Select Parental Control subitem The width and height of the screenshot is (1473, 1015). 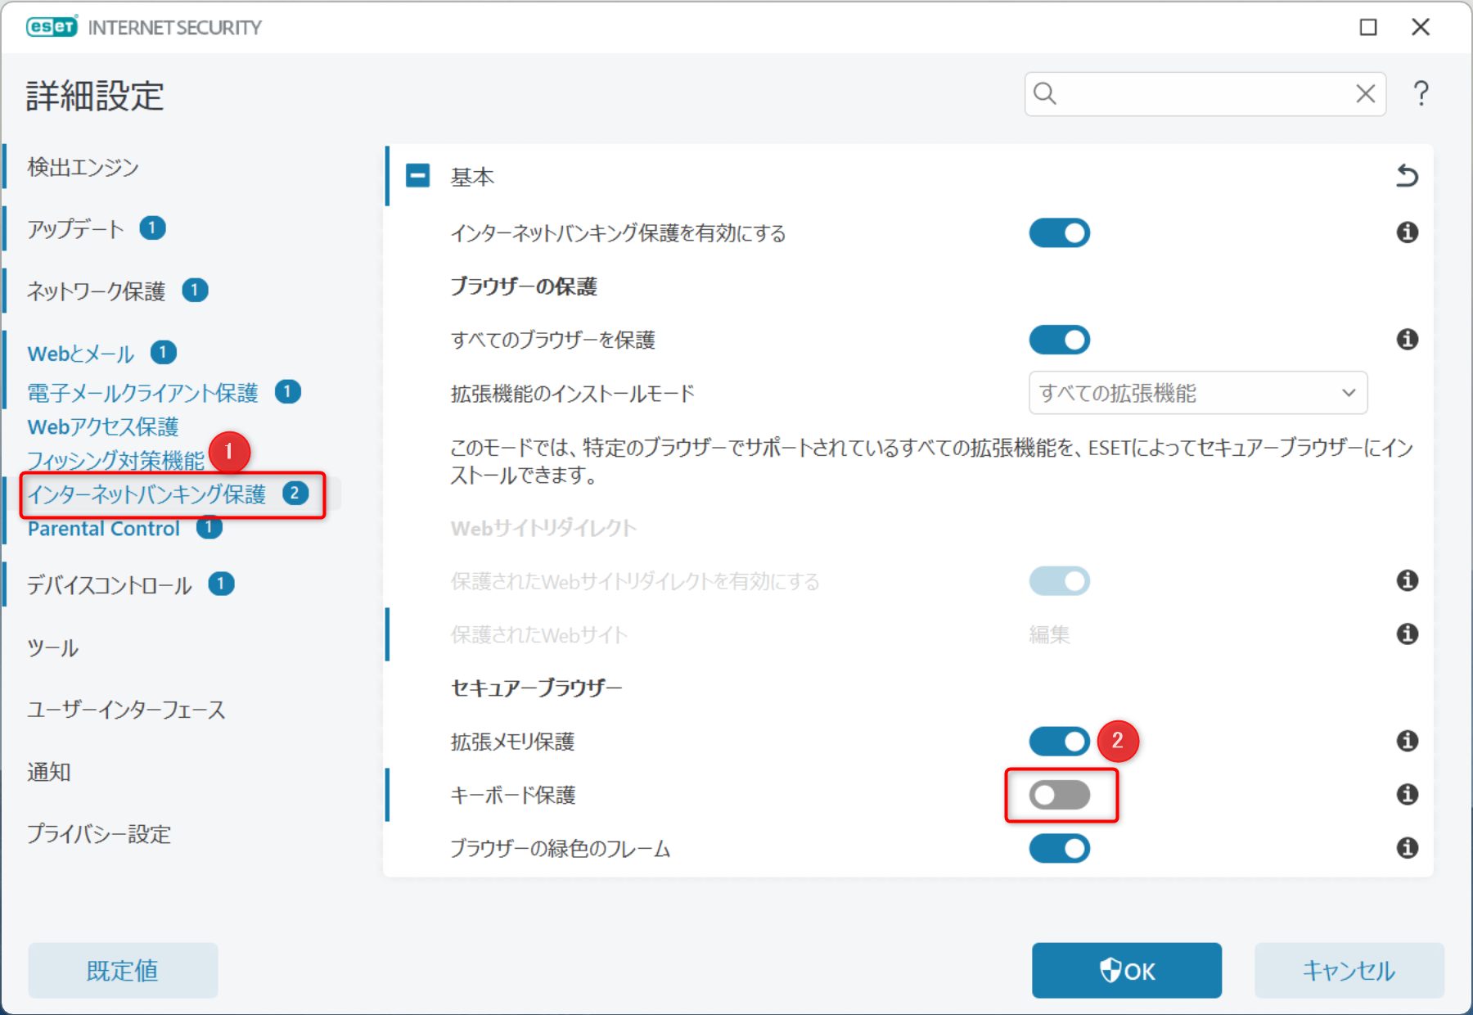pyautogui.click(x=104, y=529)
